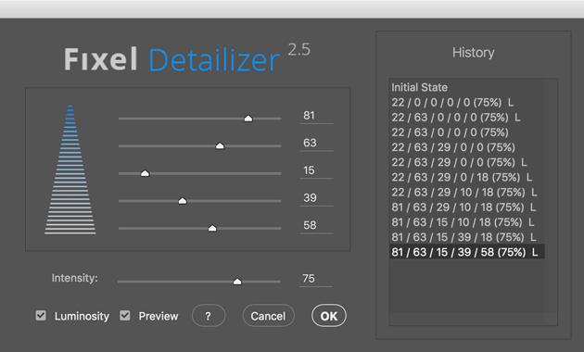
Task: Click the value field showing 39
Action: point(316,198)
